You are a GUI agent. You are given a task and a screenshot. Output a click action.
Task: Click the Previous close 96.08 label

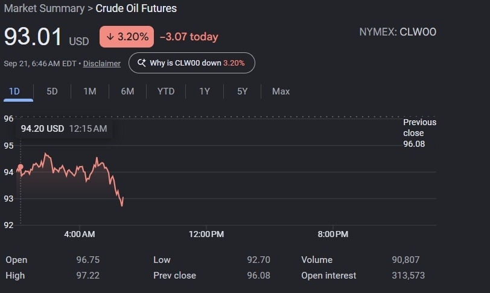[x=419, y=133]
